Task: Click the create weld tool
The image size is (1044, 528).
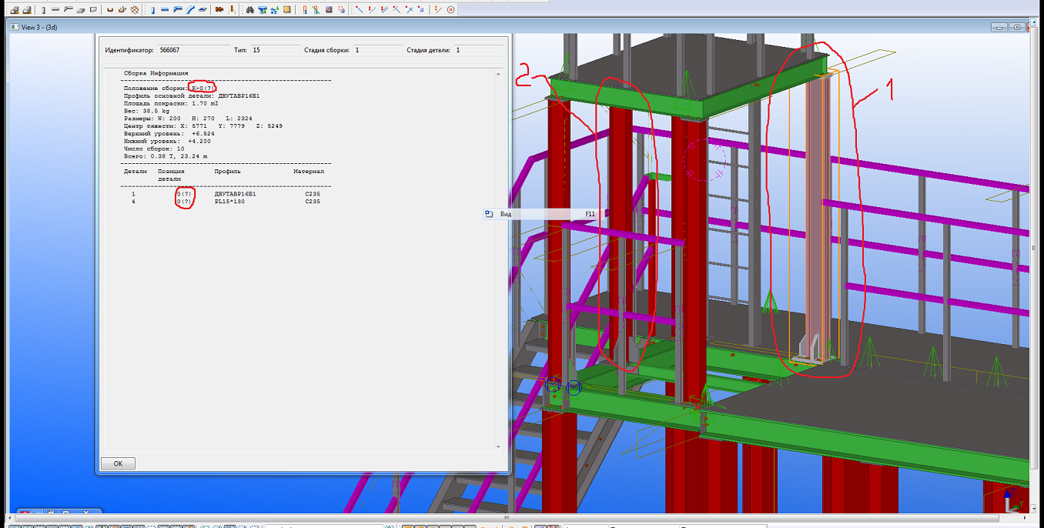Action: [230, 10]
